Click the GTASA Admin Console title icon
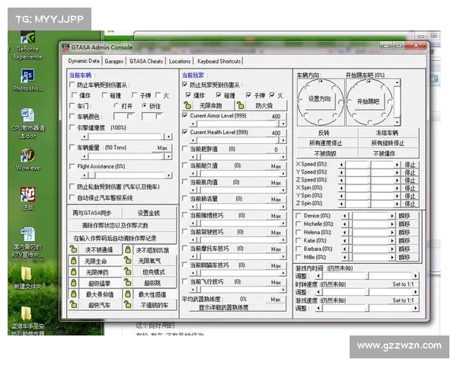The image size is (457, 366). [x=66, y=47]
